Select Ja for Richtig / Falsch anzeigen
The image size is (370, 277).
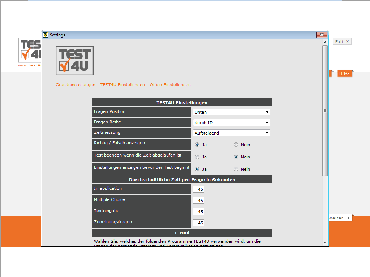pyautogui.click(x=197, y=145)
